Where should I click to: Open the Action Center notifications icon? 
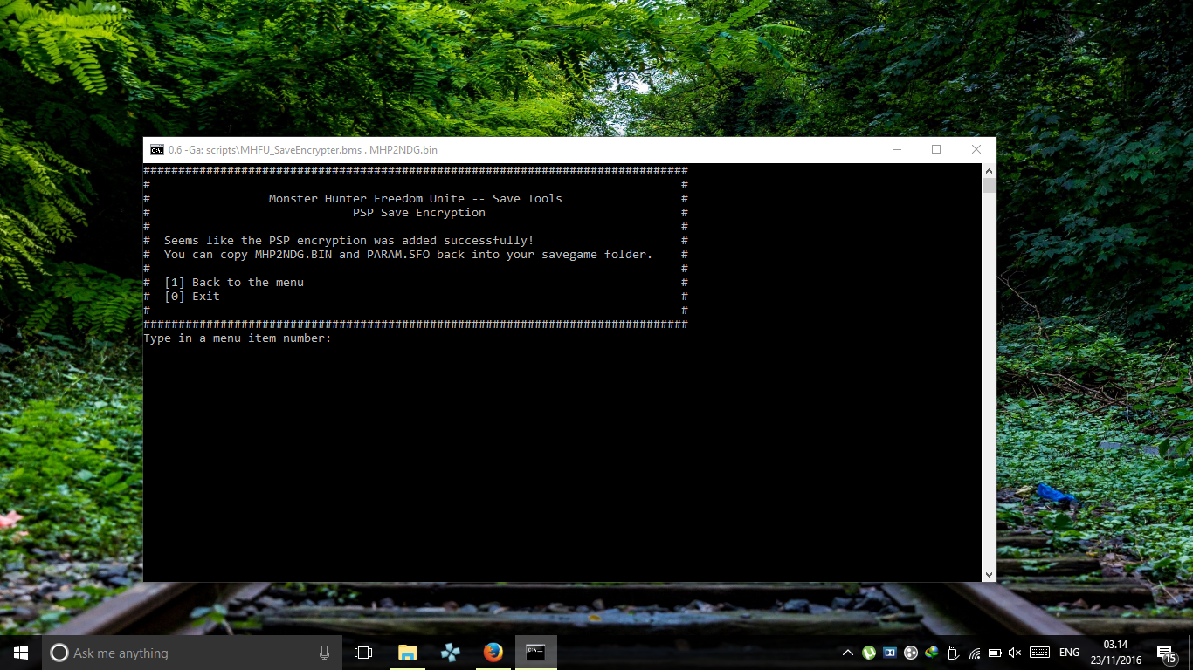tap(1165, 653)
